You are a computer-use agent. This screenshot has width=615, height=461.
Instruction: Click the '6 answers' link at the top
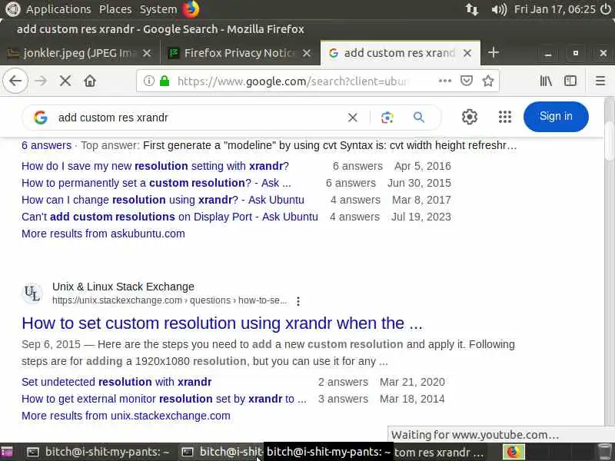[x=46, y=145]
